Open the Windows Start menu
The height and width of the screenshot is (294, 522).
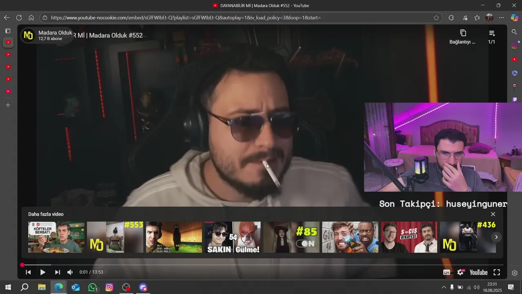(x=8, y=287)
